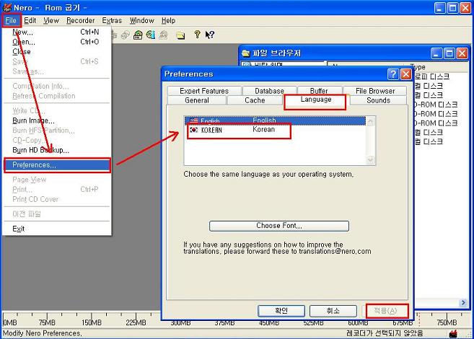Open the View menu
474x339 pixels.
coord(51,20)
